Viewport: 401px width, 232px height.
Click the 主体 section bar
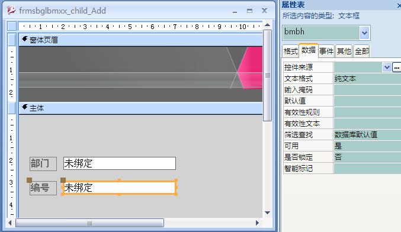click(x=140, y=108)
